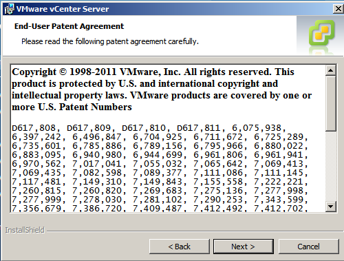The image size is (344, 261).
Task: Click the installer icon in the title bar
Action: (9, 9)
